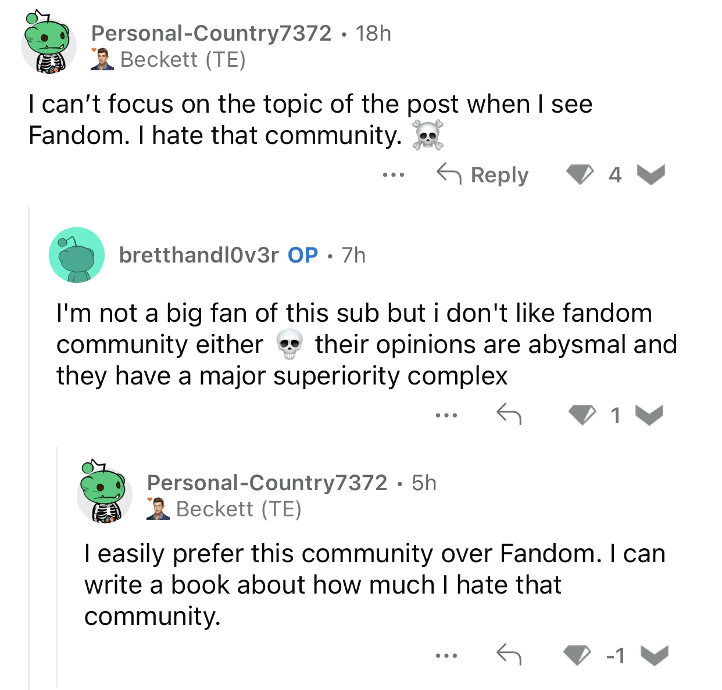Open the overflow menu on the bottom comment
Image resolution: width=722 pixels, height=690 pixels.
[446, 654]
